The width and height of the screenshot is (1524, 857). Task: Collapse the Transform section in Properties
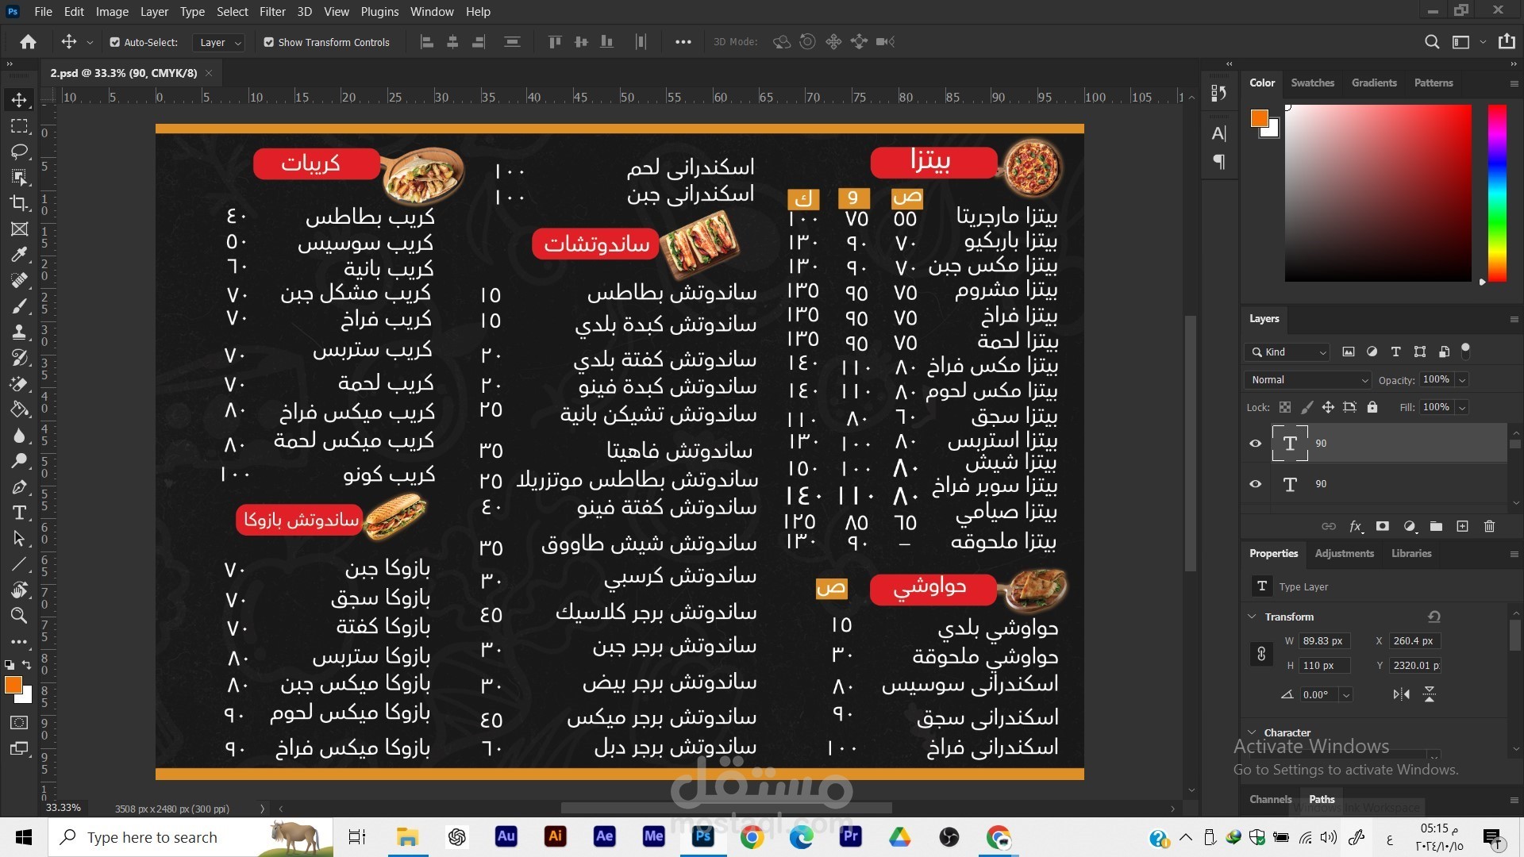pyautogui.click(x=1253, y=617)
